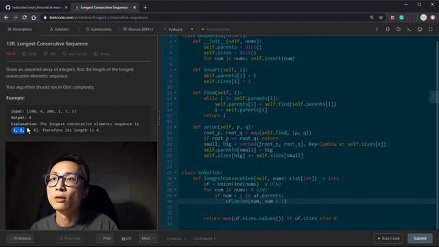Click the address bar URL field
The image size is (439, 247).
point(204,17)
